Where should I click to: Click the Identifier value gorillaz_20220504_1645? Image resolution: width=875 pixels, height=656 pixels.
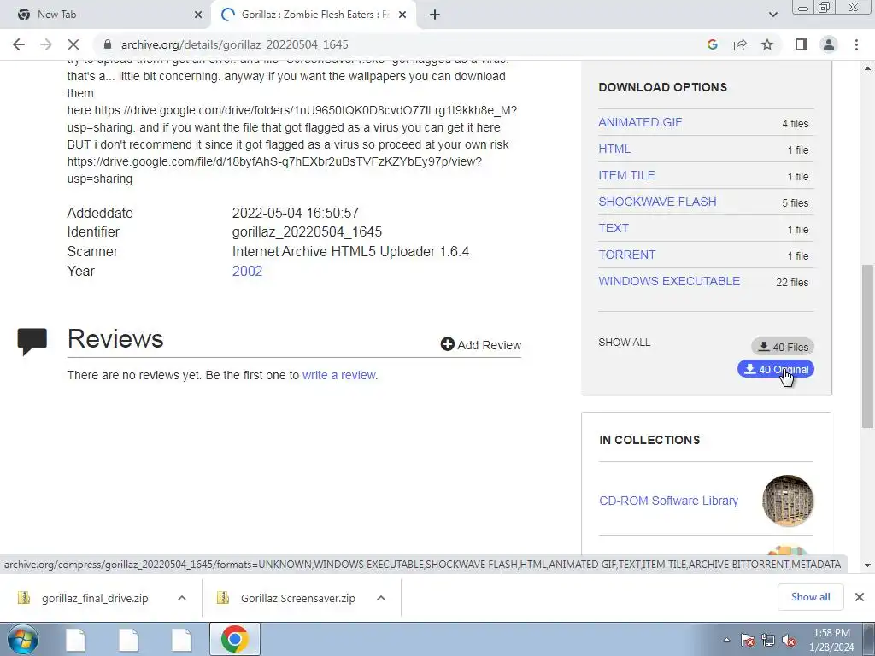(x=307, y=232)
